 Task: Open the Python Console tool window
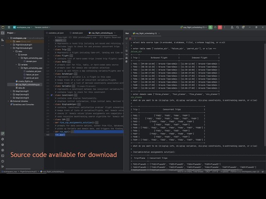pyautogui.click(x=2, y=150)
